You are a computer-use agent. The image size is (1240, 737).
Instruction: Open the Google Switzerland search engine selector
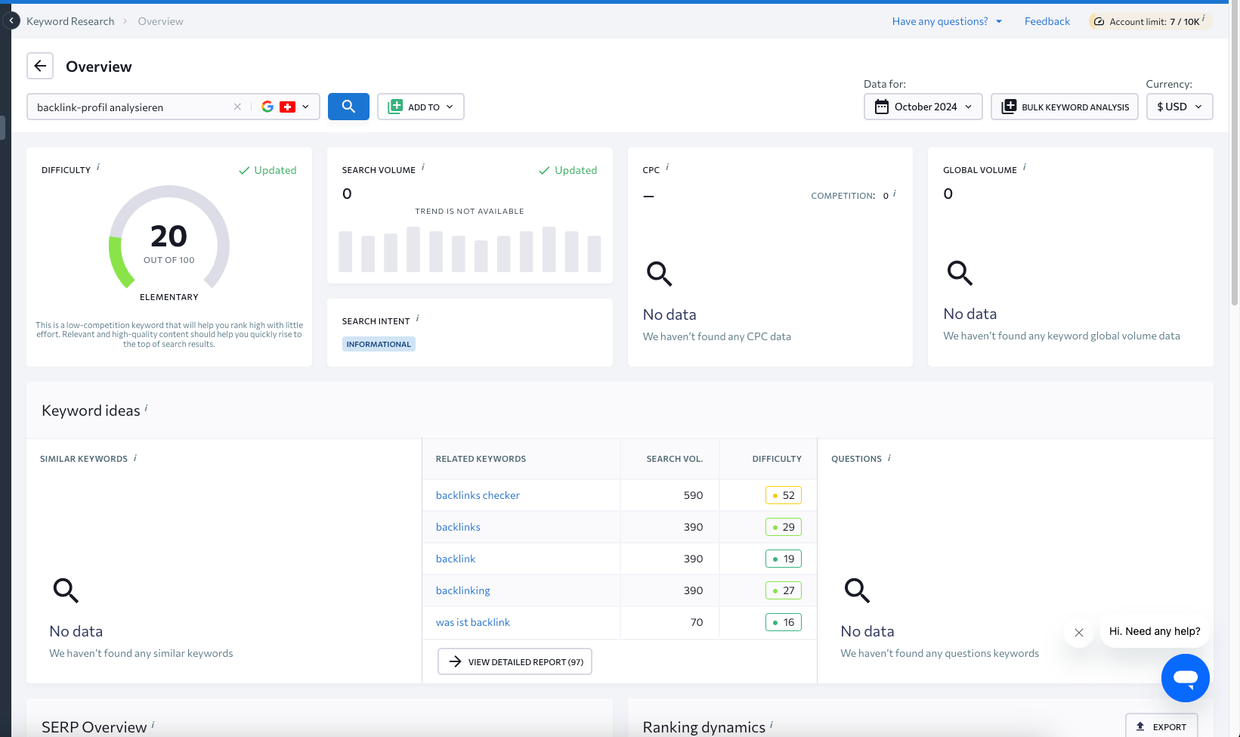tap(286, 107)
